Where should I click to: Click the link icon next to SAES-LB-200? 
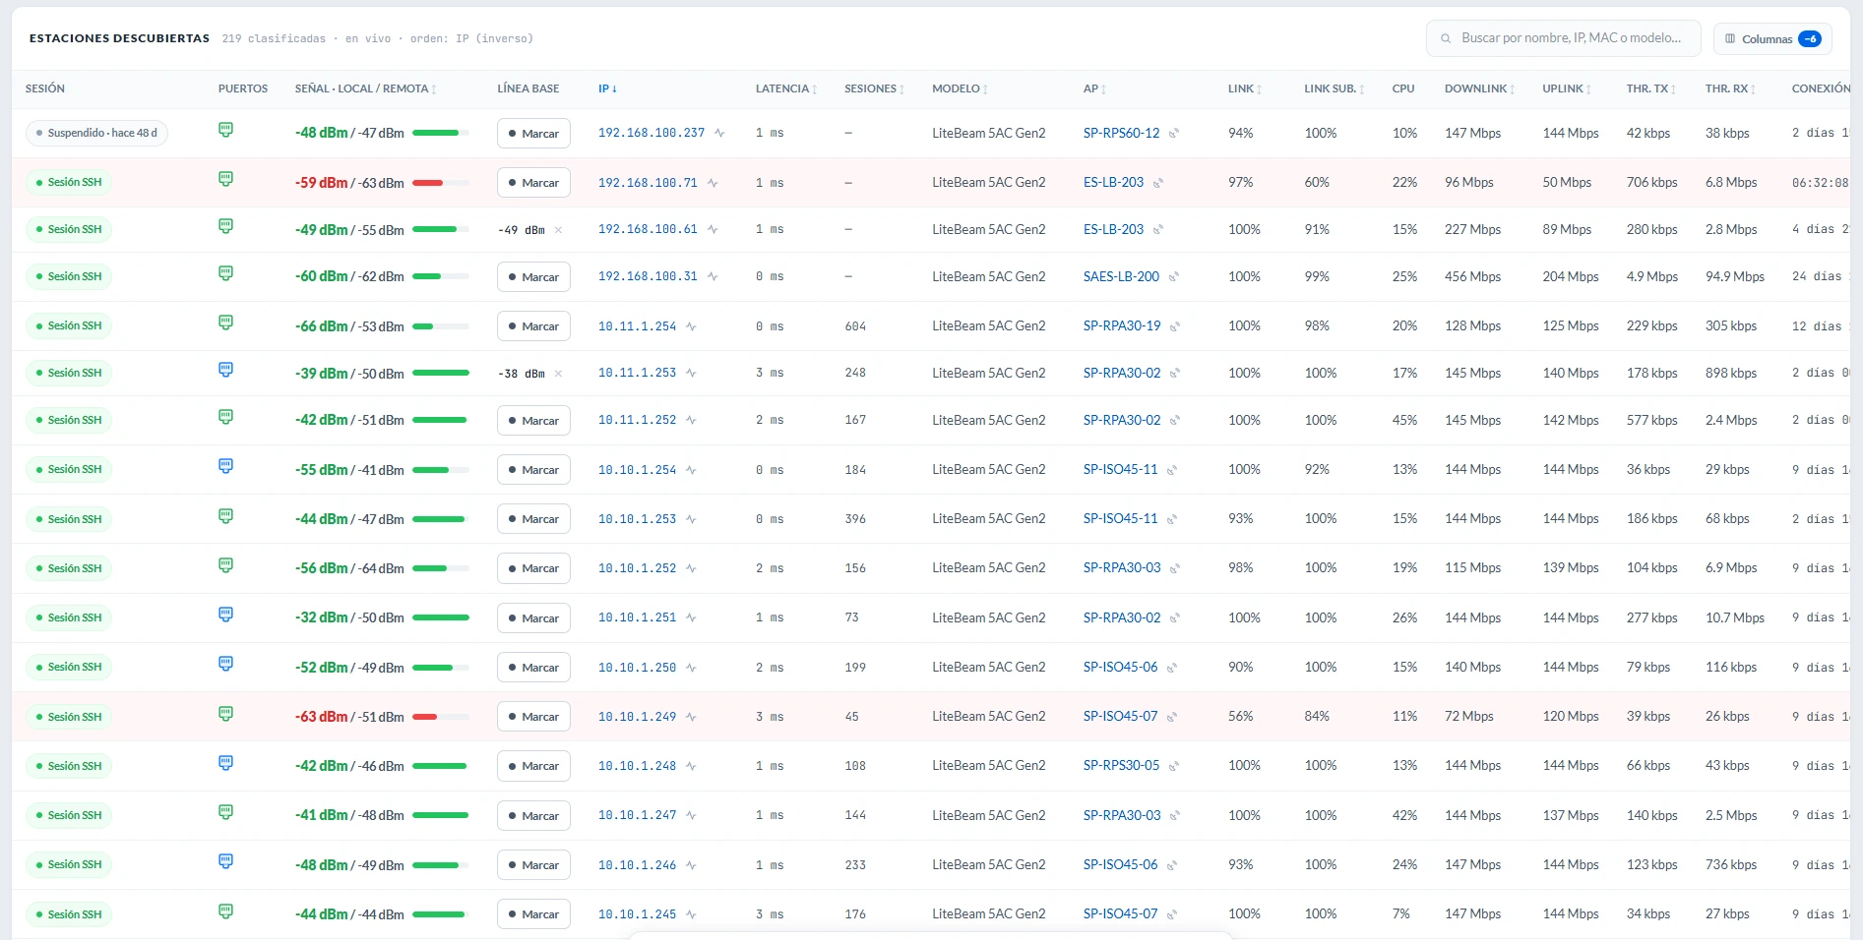coord(1174,277)
